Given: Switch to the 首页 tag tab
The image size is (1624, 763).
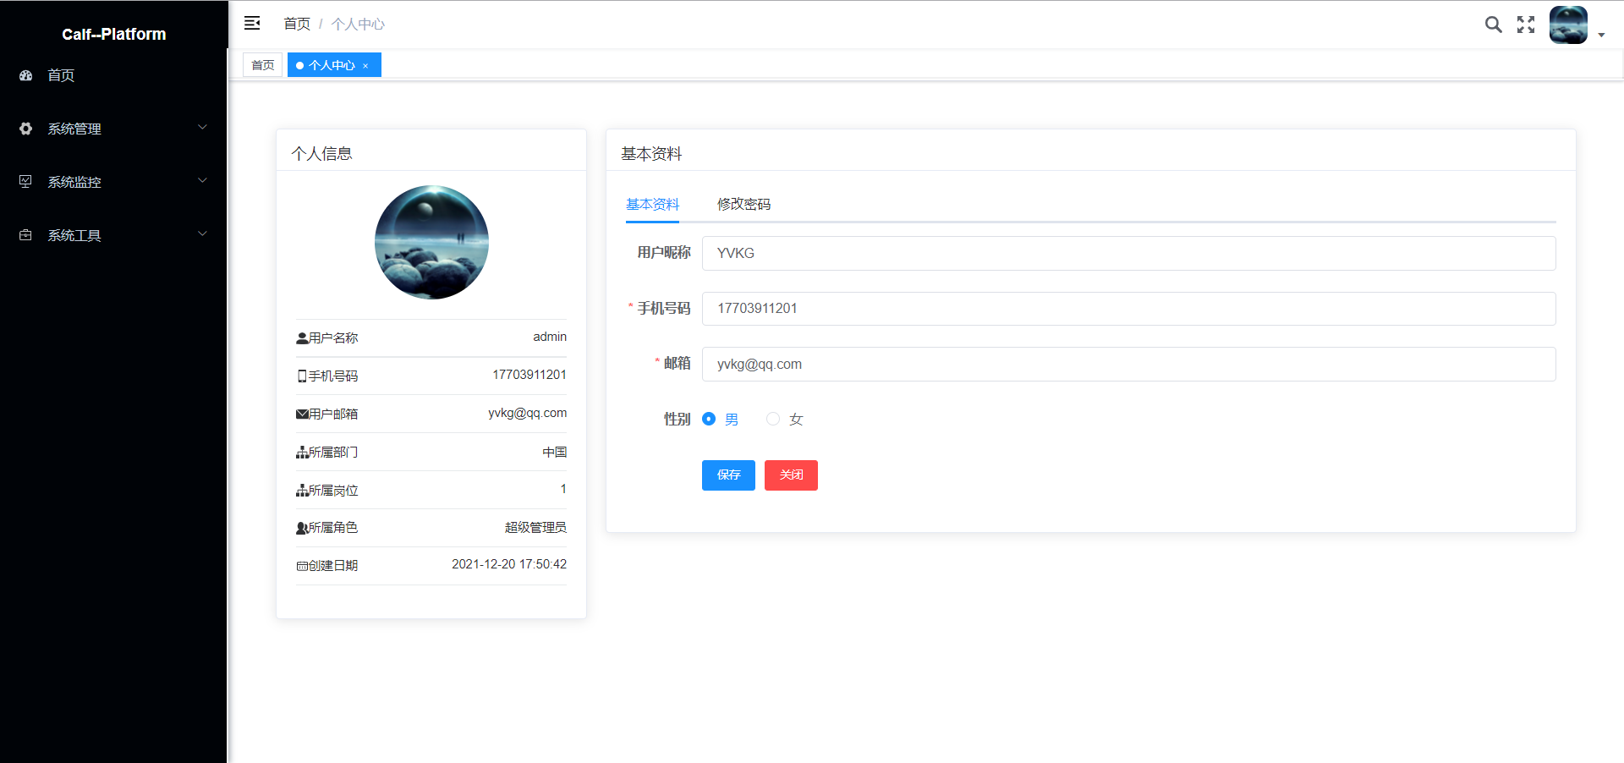Looking at the screenshot, I should pyautogui.click(x=263, y=65).
